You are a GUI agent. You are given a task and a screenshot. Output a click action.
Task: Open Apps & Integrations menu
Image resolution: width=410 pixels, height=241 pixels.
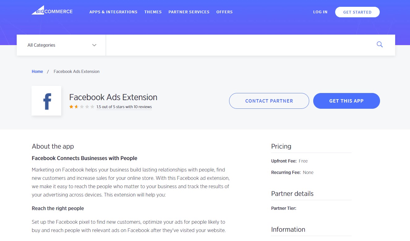tap(113, 12)
